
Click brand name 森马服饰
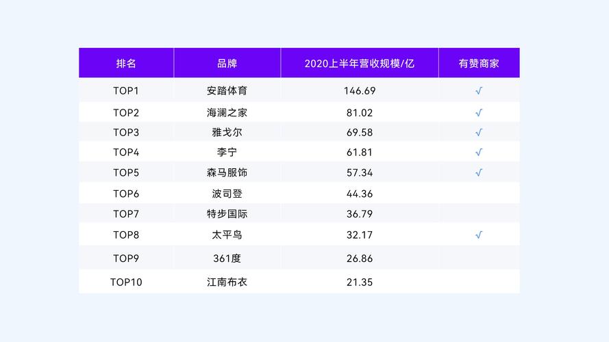pos(227,172)
